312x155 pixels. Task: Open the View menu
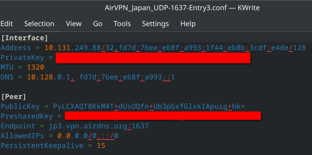click(73, 24)
